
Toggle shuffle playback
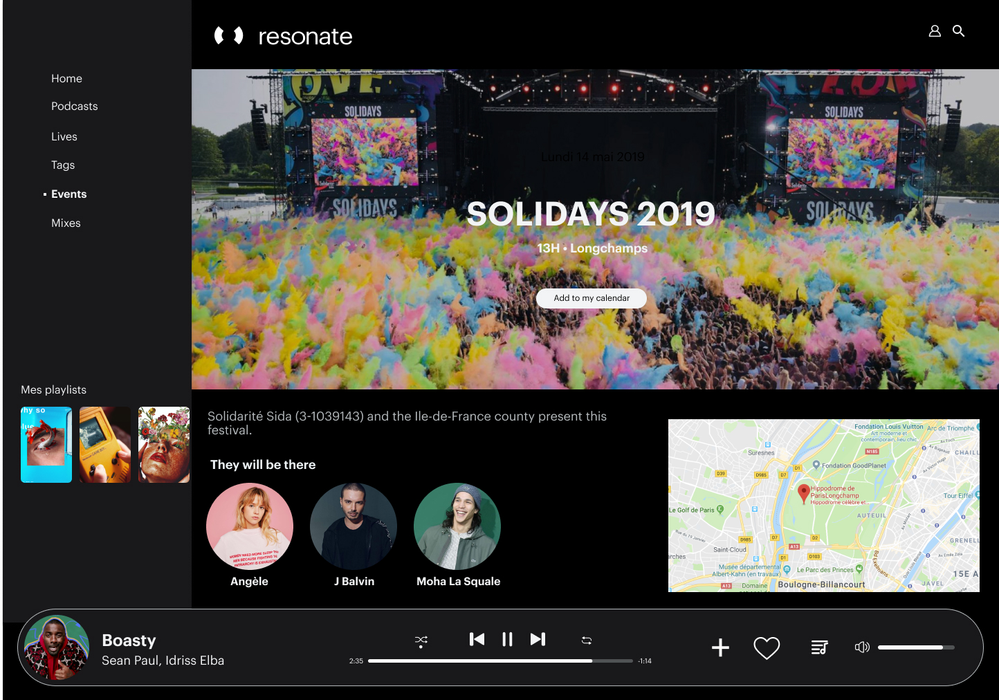point(421,641)
